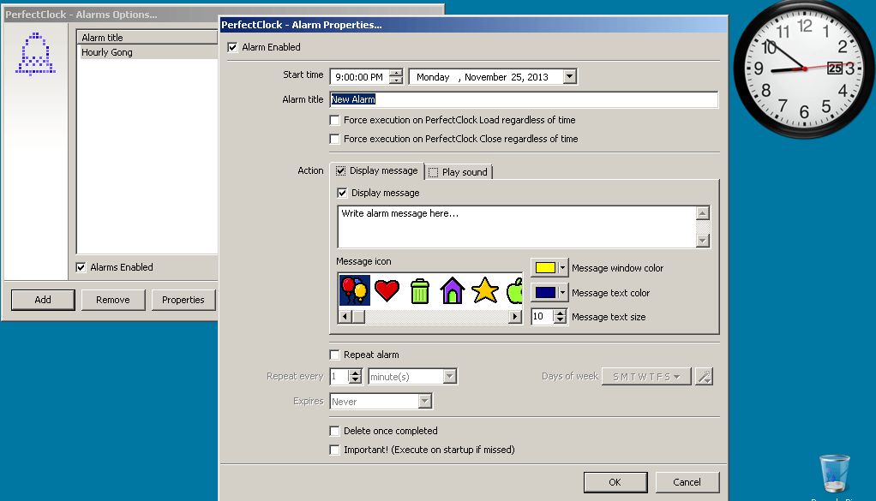Check Delete once completed option
Image resolution: width=876 pixels, height=501 pixels.
click(x=335, y=431)
